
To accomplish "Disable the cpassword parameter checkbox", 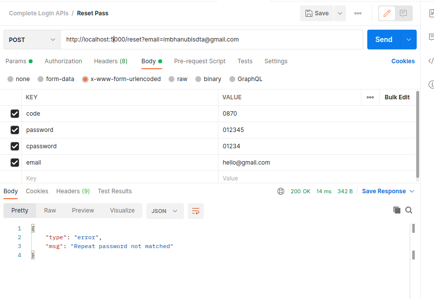I will (x=14, y=146).
